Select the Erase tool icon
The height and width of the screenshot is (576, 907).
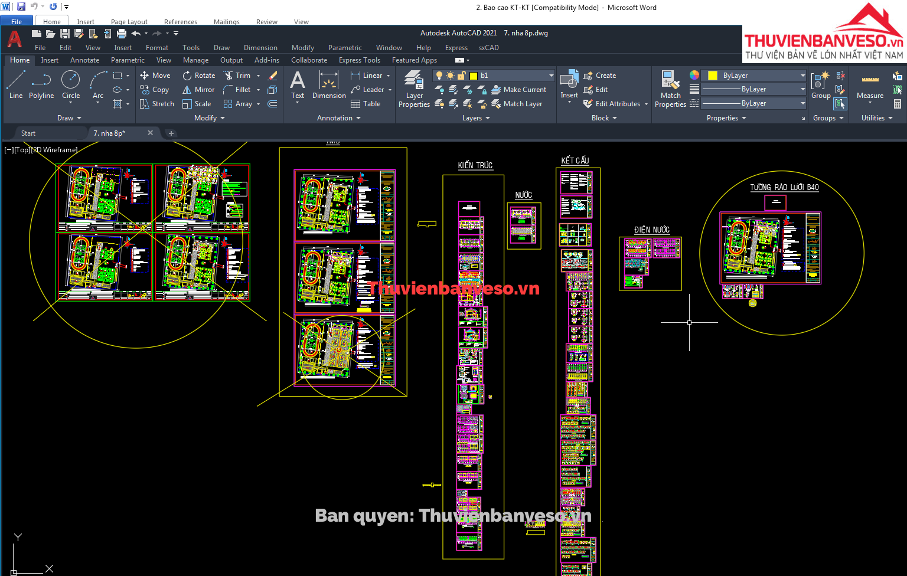tap(272, 76)
